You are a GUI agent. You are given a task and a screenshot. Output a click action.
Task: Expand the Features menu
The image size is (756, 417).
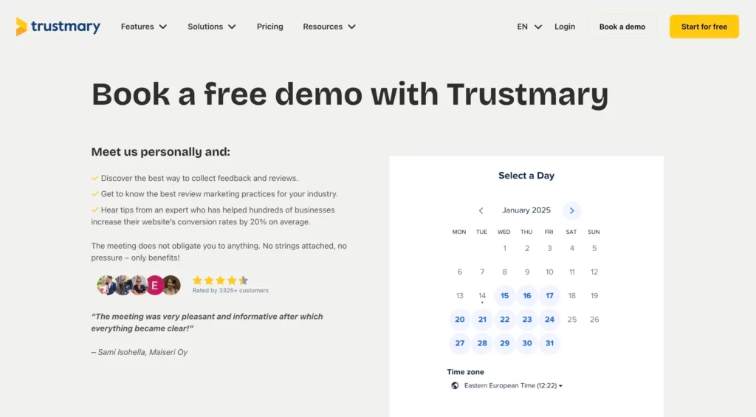(144, 27)
